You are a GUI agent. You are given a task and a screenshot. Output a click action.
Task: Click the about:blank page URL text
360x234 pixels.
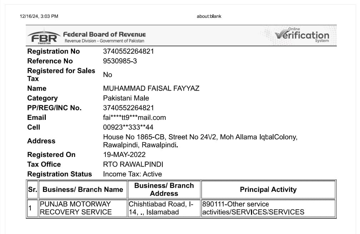click(x=209, y=16)
